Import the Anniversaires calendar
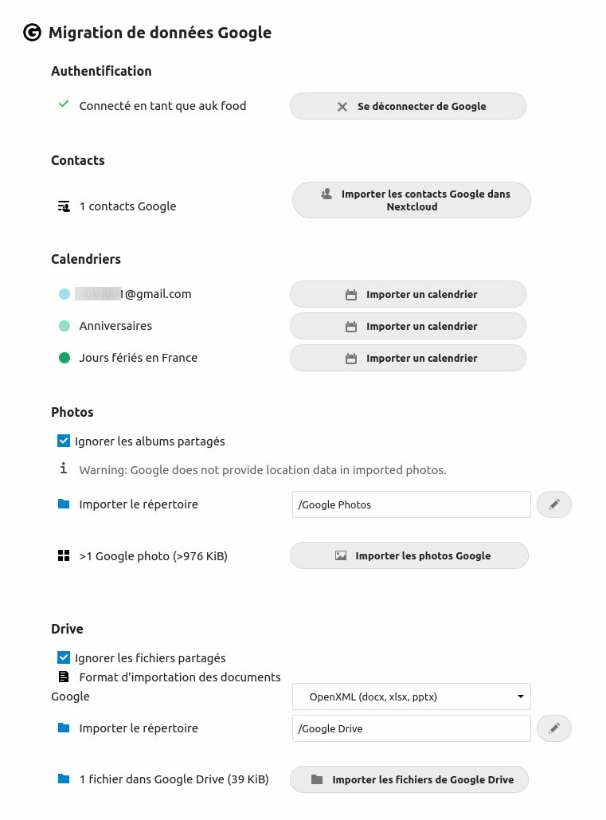The width and height of the screenshot is (606, 820). coord(408,327)
